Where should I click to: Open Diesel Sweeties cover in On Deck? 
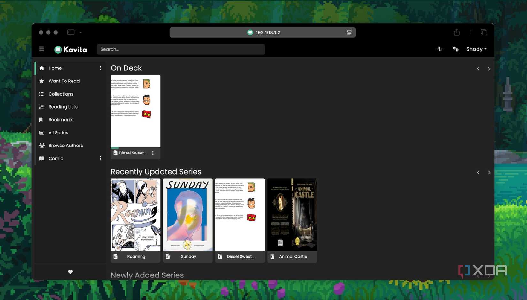(135, 111)
